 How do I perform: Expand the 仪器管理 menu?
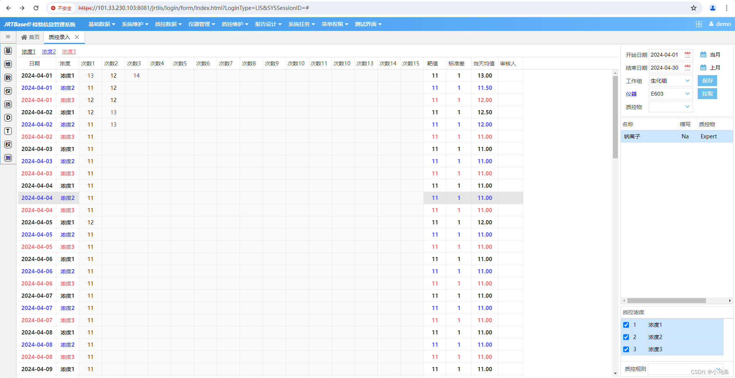pyautogui.click(x=202, y=24)
